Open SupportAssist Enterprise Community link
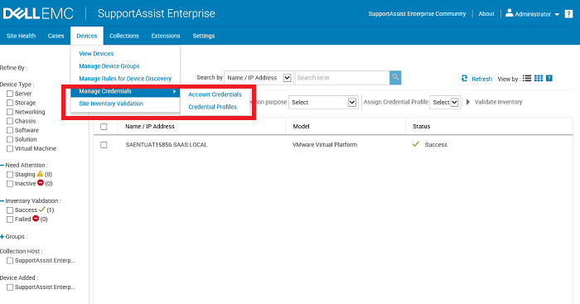Image resolution: width=580 pixels, height=304 pixels. click(417, 14)
